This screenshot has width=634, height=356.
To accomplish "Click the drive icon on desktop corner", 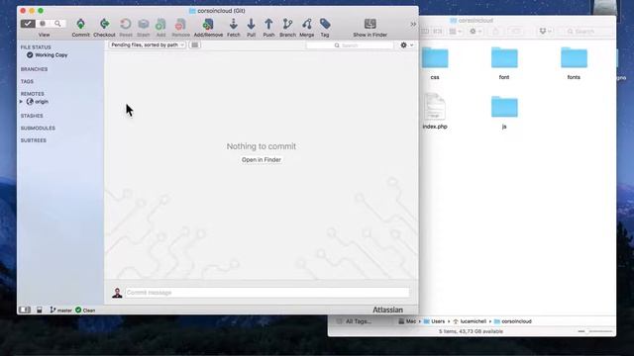I will point(605,8).
